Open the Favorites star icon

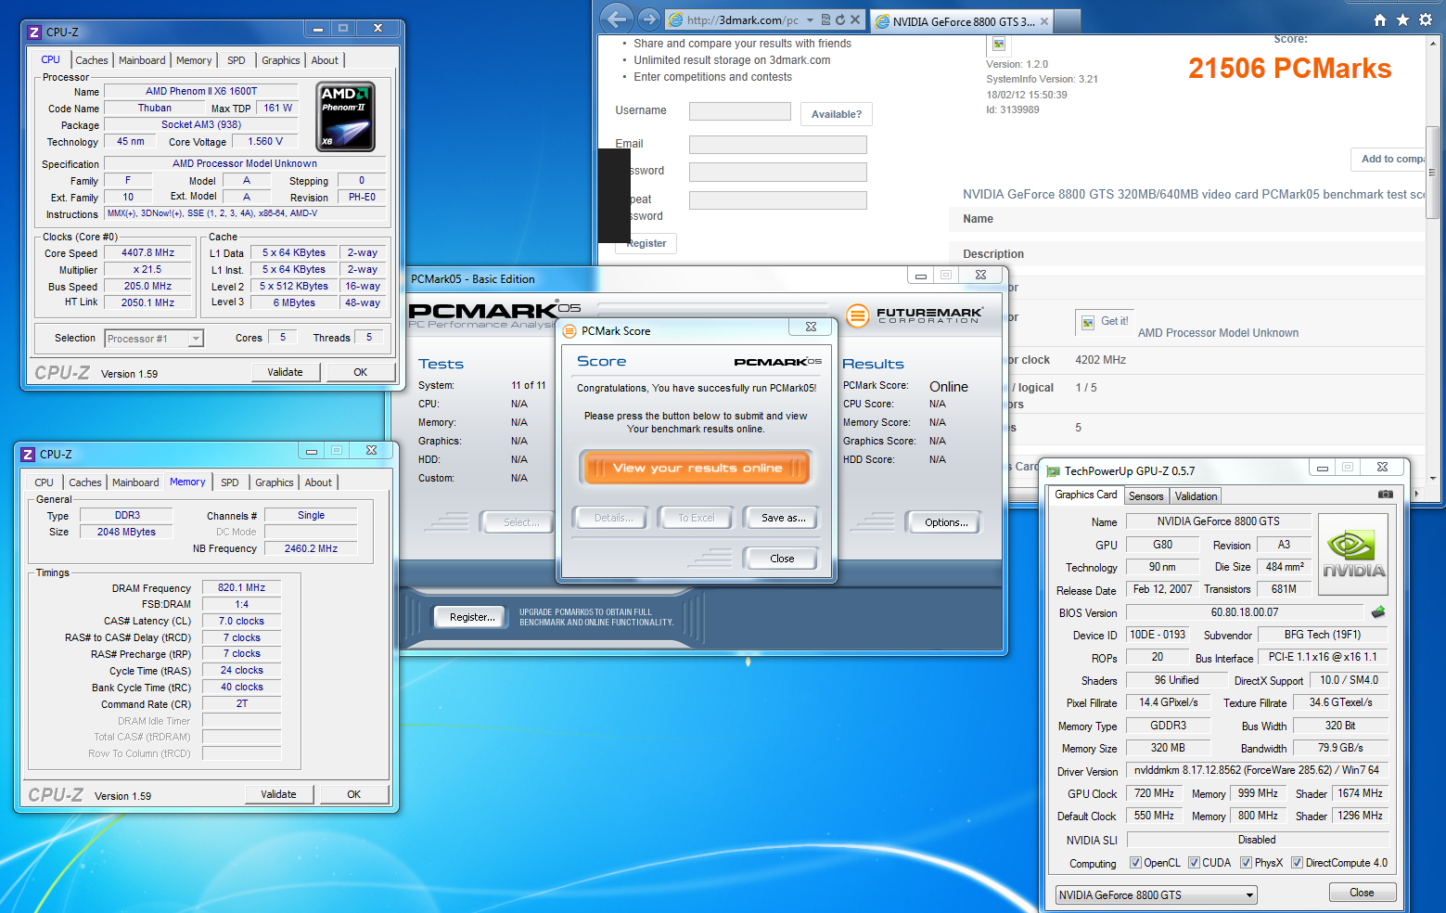[x=1402, y=19]
